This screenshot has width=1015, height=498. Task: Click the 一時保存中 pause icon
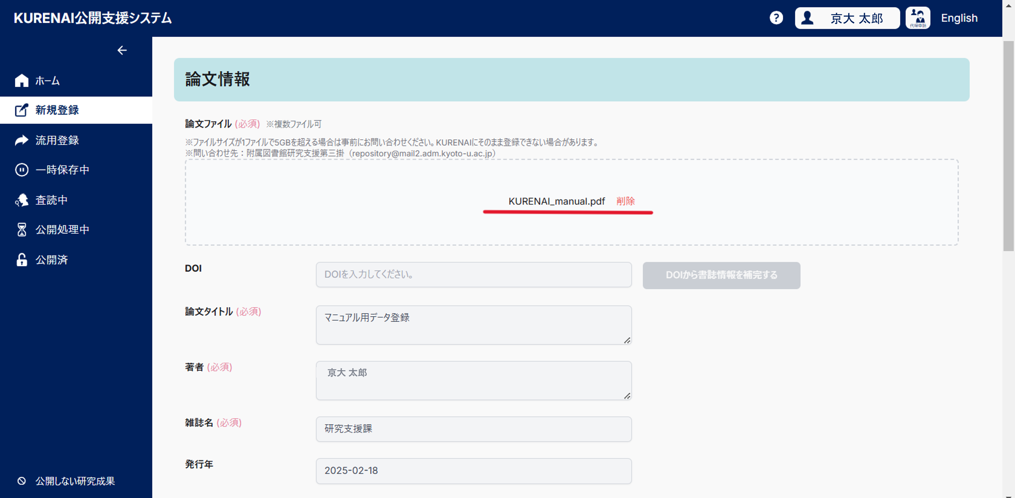click(x=22, y=170)
